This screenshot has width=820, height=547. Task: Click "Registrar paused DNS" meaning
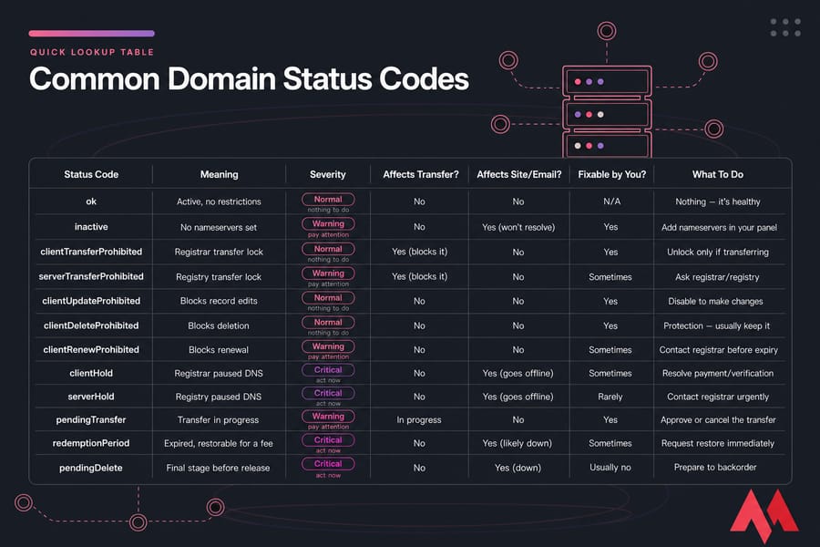point(219,373)
